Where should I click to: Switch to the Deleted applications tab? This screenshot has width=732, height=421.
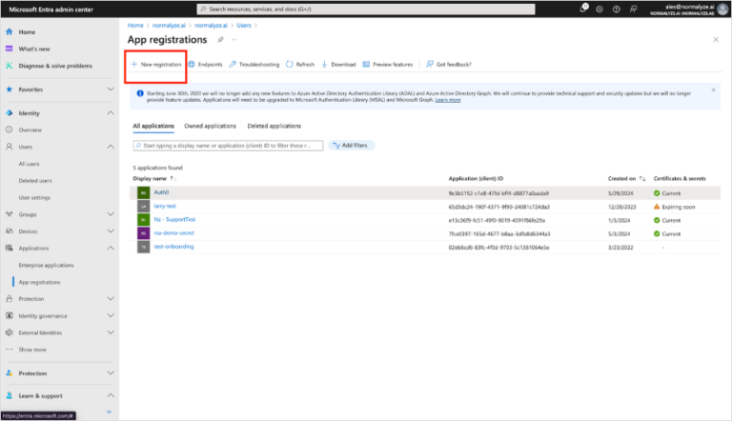point(274,126)
